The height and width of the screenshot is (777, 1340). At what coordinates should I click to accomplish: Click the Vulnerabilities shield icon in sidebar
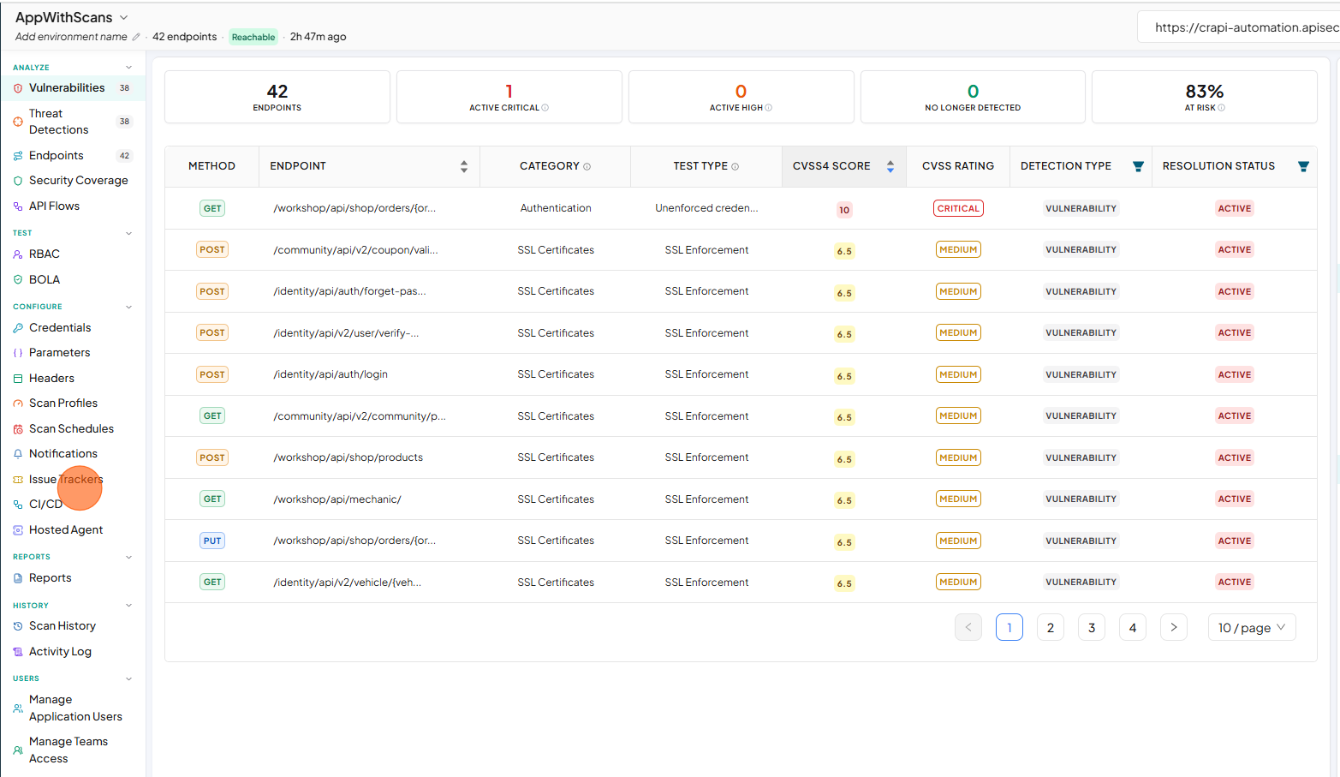pyautogui.click(x=18, y=88)
